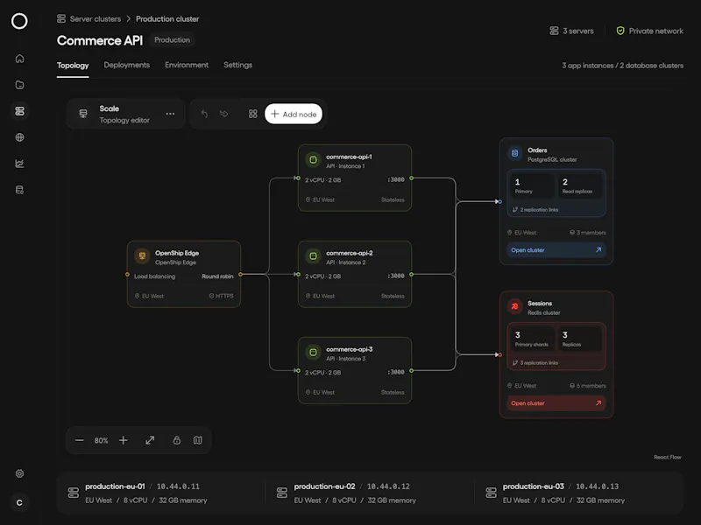
Task: Click the production-eu-02 server icon
Action: 282,493
